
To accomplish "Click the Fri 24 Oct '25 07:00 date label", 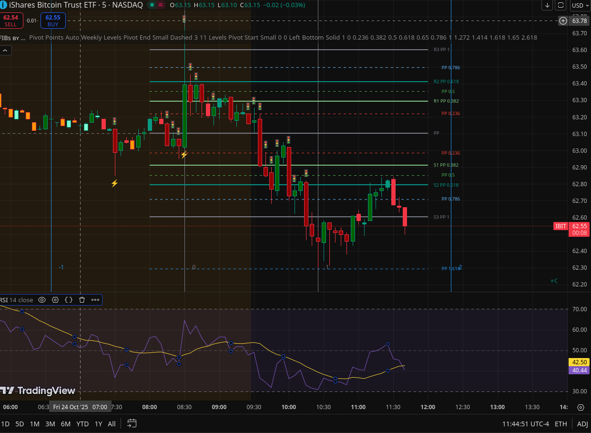I will coord(80,407).
